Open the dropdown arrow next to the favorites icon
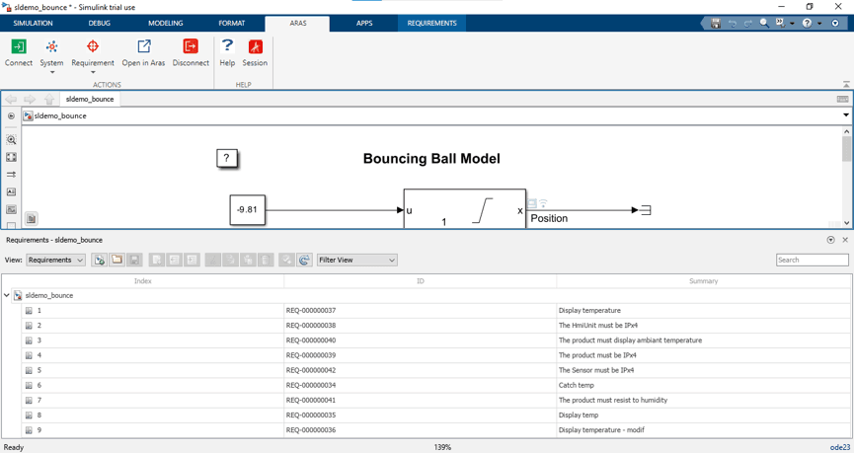This screenshot has width=854, height=453. pyautogui.click(x=792, y=24)
